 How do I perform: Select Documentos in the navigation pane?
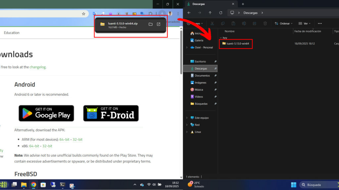[x=202, y=76]
